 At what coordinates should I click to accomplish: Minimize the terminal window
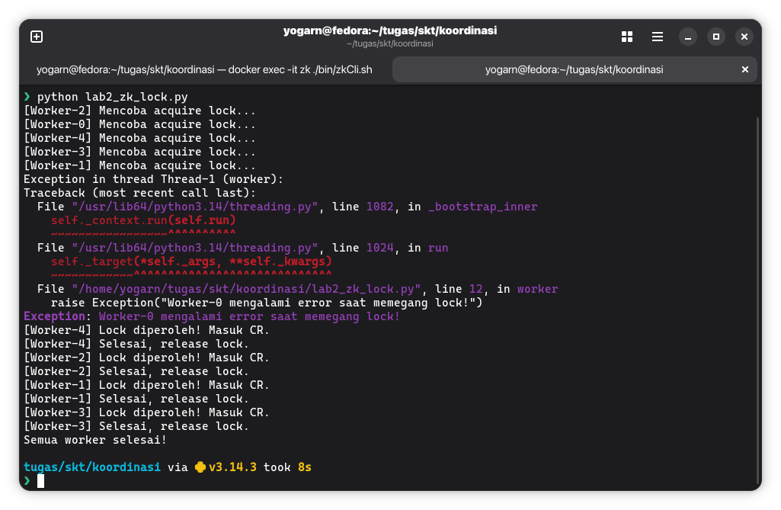pyautogui.click(x=688, y=37)
